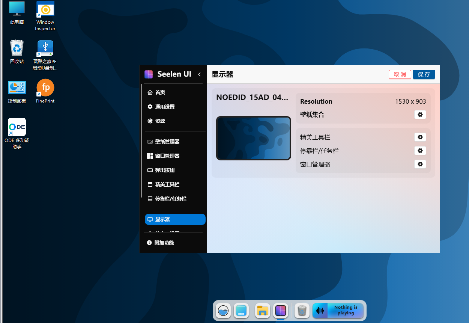
Task: Open the file explorer icon in the dock
Action: tap(262, 311)
